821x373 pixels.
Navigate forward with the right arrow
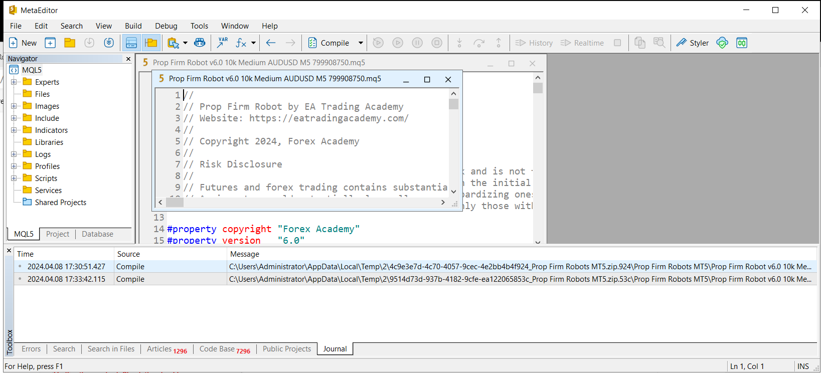(290, 43)
